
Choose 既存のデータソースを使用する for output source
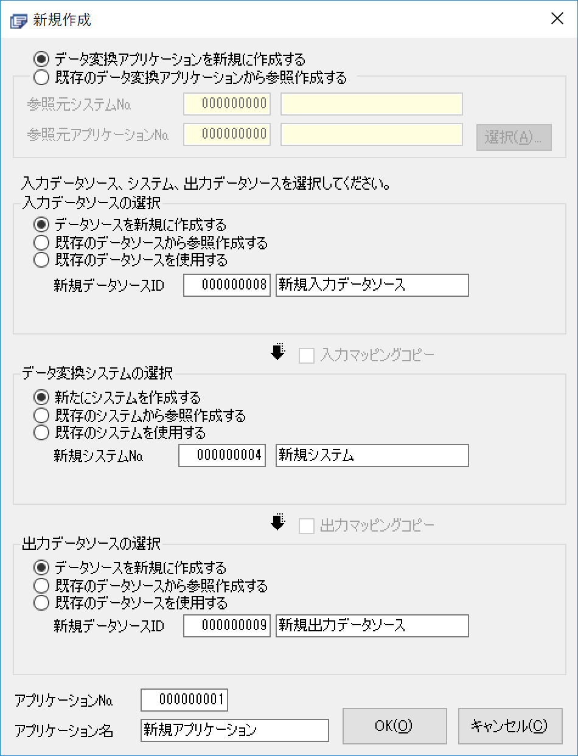(41, 603)
